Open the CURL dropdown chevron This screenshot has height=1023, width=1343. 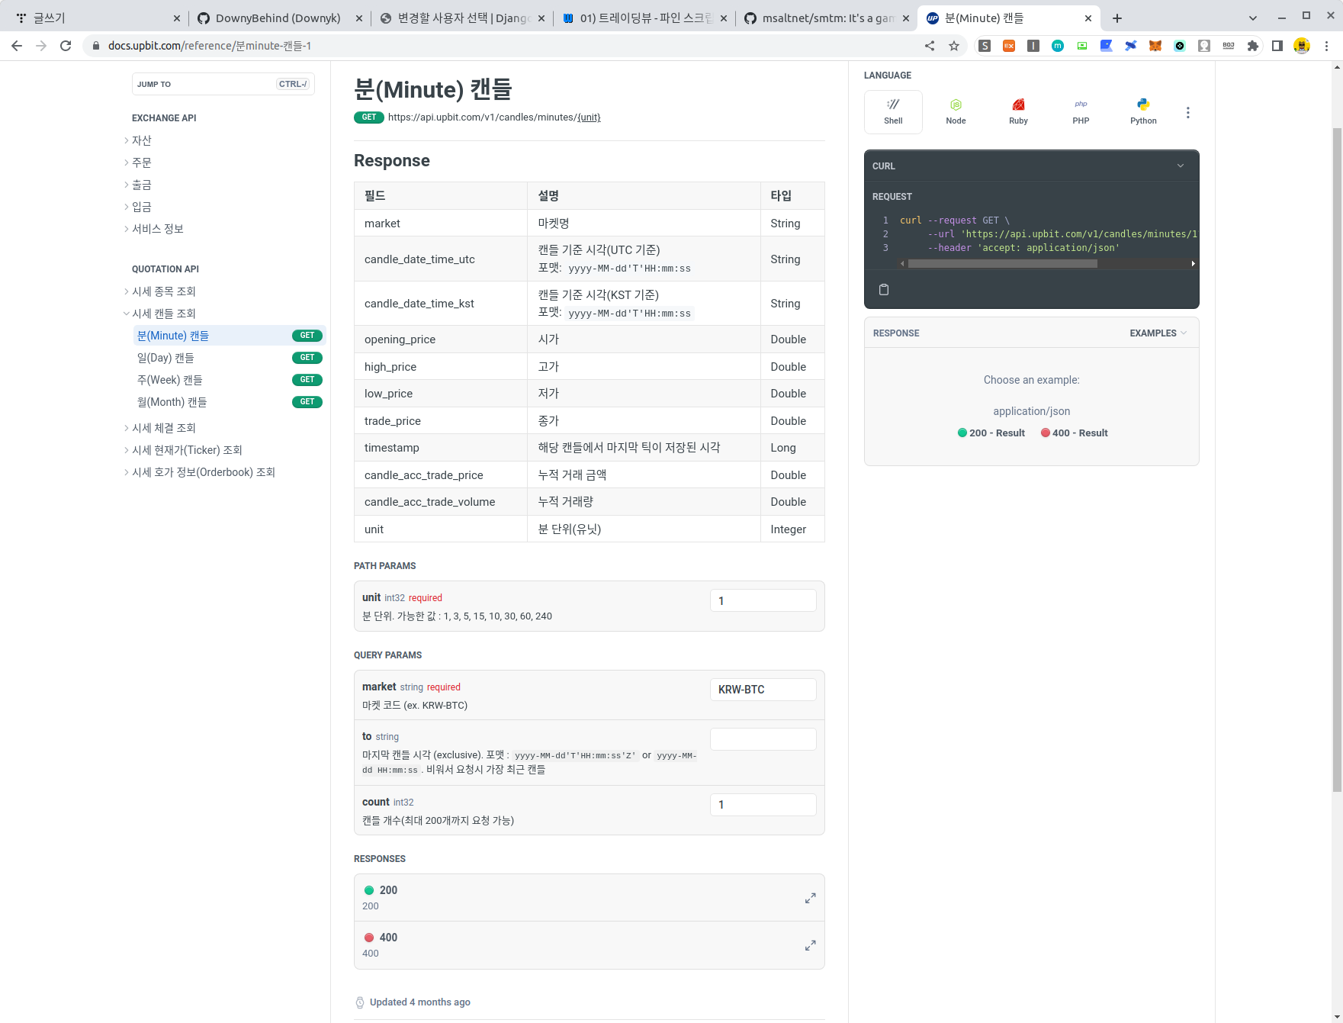click(x=1181, y=166)
